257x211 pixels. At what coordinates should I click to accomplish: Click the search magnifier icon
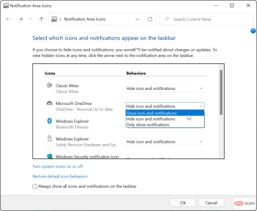167,19
